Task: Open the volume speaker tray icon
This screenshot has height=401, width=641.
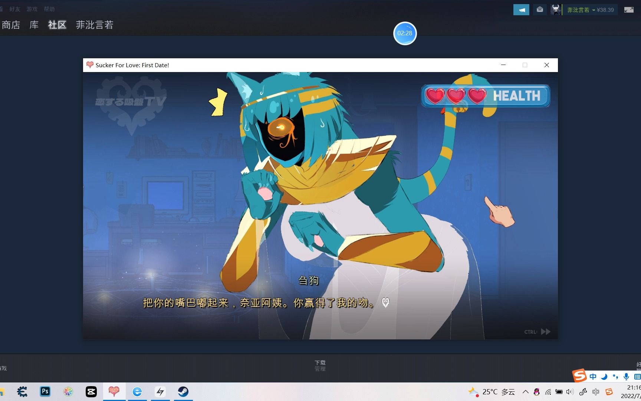Action: tap(570, 392)
